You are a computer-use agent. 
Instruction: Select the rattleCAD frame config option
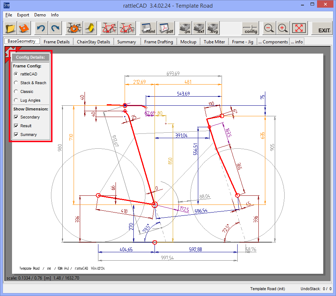[26, 74]
